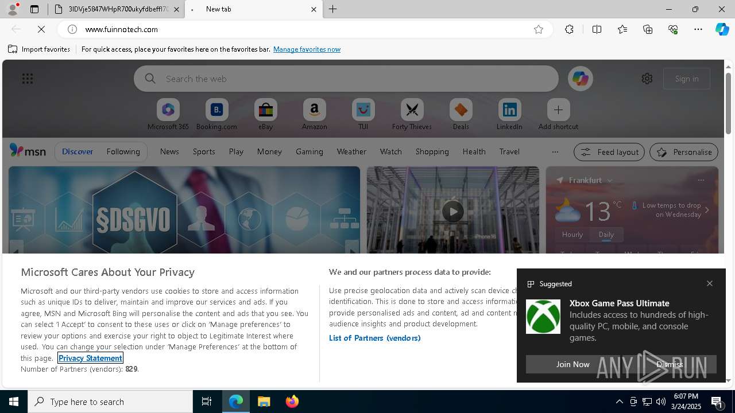Screen dimensions: 735x413
Task: Open the eBay shortcut icon
Action: [x=265, y=110]
